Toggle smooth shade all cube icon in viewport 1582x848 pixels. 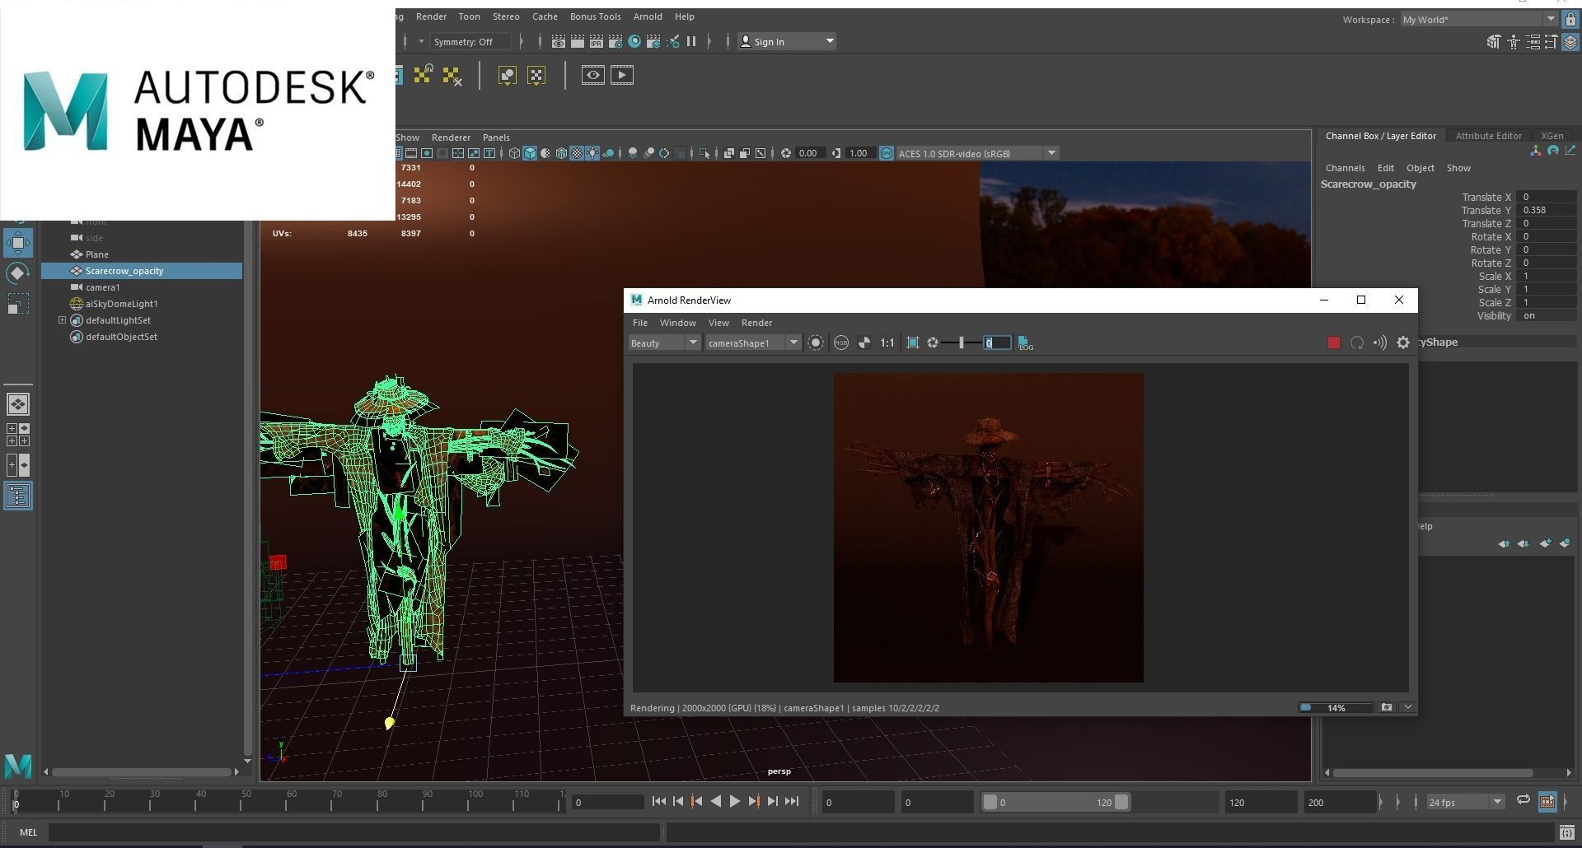[530, 153]
